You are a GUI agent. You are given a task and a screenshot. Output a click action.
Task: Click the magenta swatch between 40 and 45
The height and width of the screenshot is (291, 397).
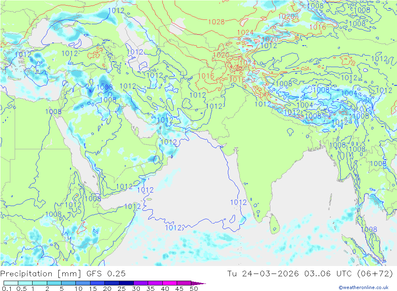tap(170, 283)
